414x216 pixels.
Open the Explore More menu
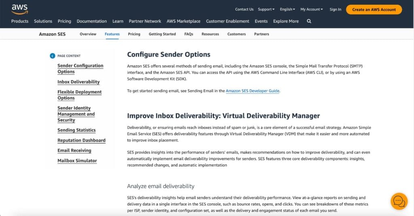pyautogui.click(x=286, y=21)
